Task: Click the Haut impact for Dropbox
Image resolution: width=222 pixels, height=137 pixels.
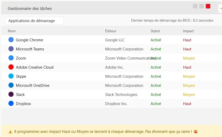Action: coord(187,104)
